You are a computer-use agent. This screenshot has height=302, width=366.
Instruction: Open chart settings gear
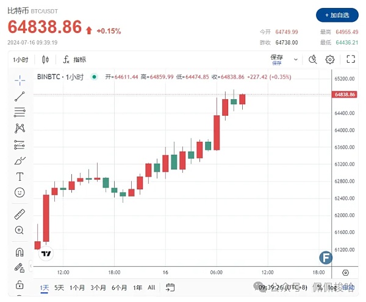click(x=330, y=59)
